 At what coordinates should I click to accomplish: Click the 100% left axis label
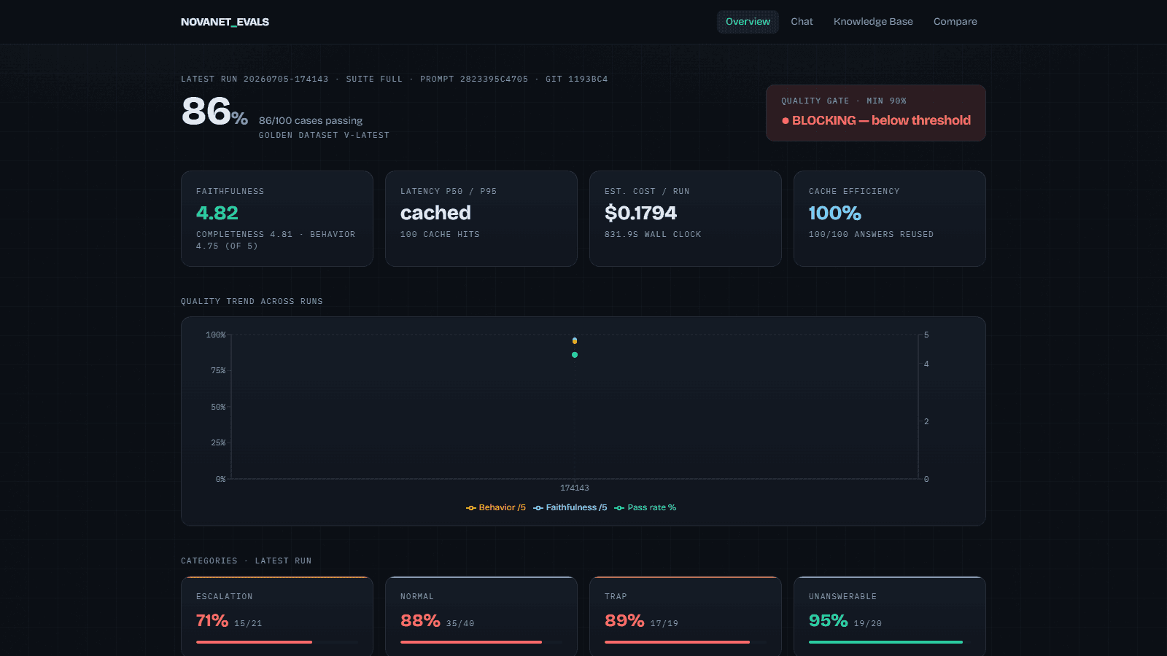[x=216, y=335]
